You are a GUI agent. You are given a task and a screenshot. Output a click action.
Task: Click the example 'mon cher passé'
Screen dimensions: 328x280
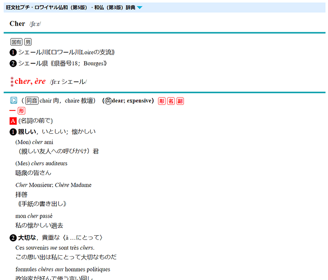coord(34,216)
